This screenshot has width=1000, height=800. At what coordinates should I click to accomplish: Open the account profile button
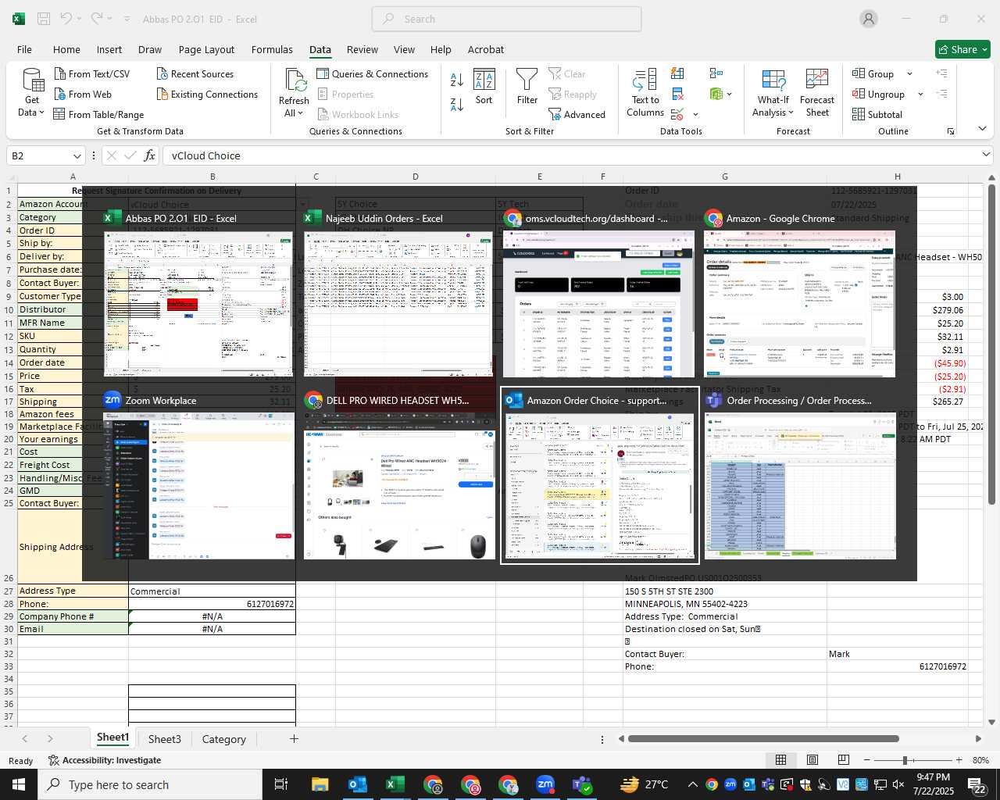(x=869, y=19)
